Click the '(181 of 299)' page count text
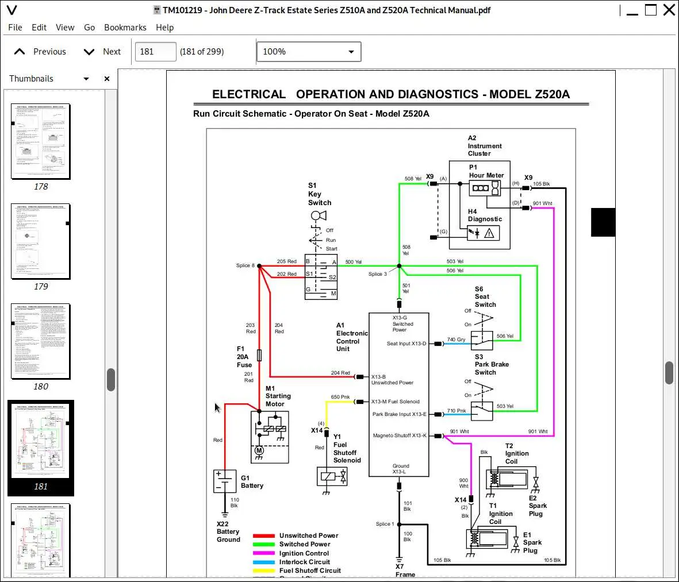 [202, 52]
